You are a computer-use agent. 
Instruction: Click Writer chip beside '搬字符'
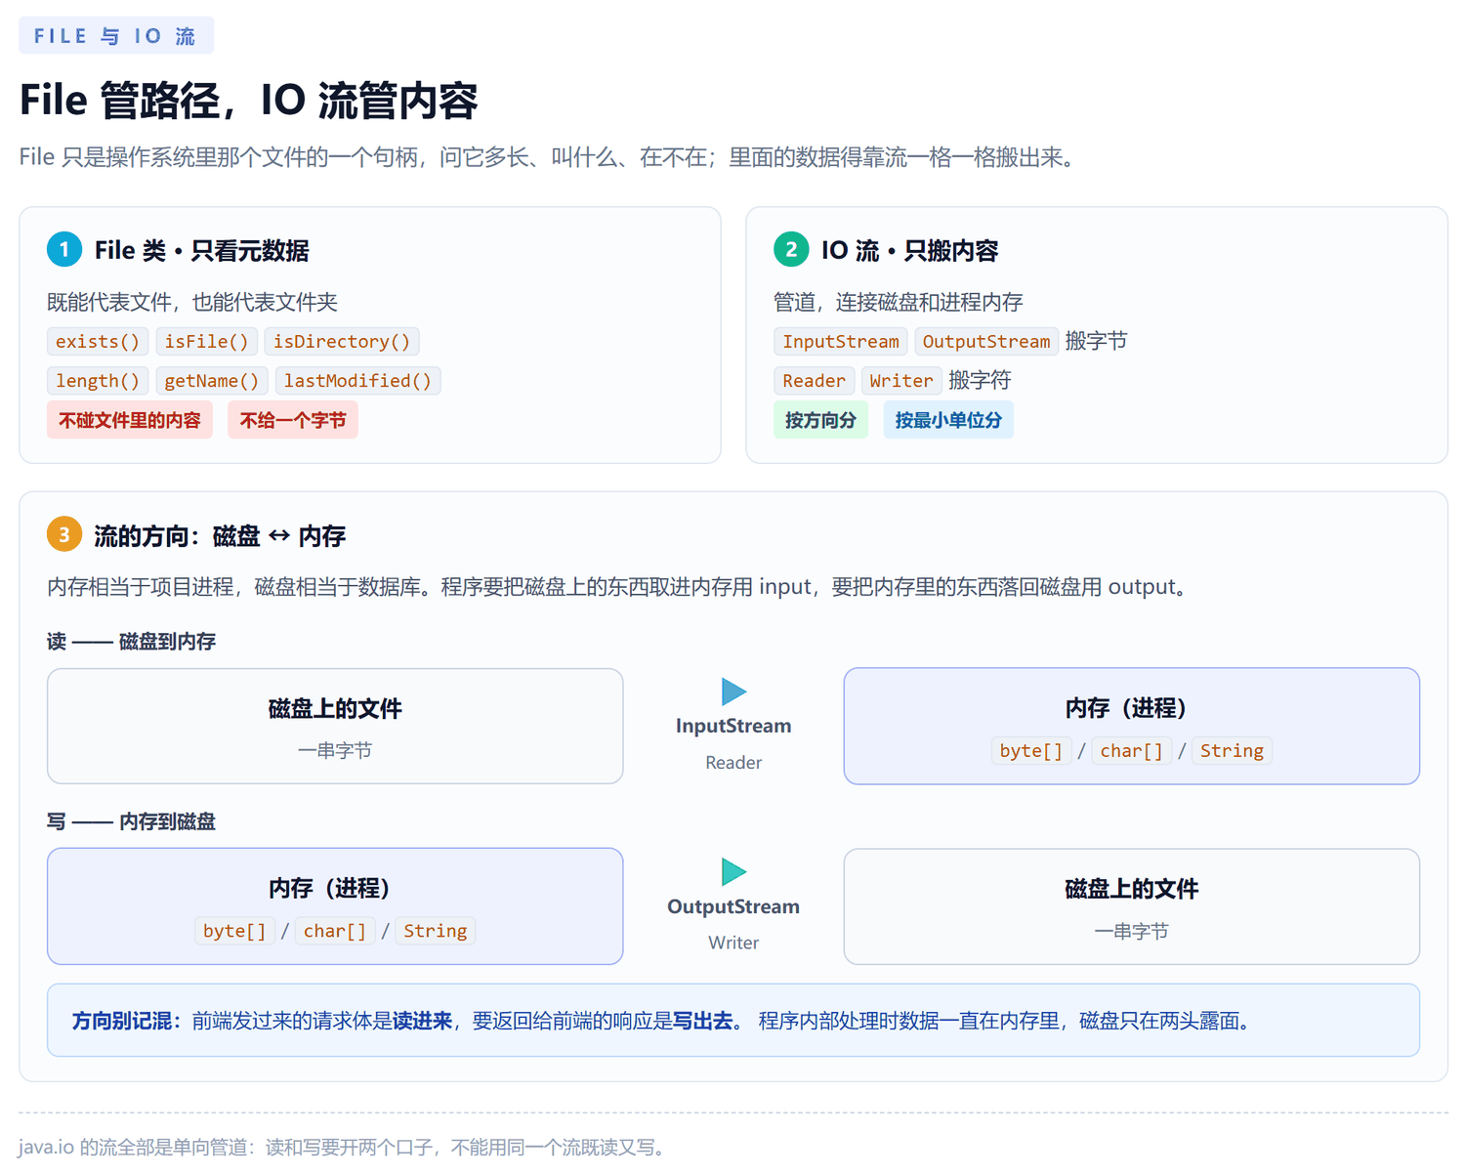point(901,380)
